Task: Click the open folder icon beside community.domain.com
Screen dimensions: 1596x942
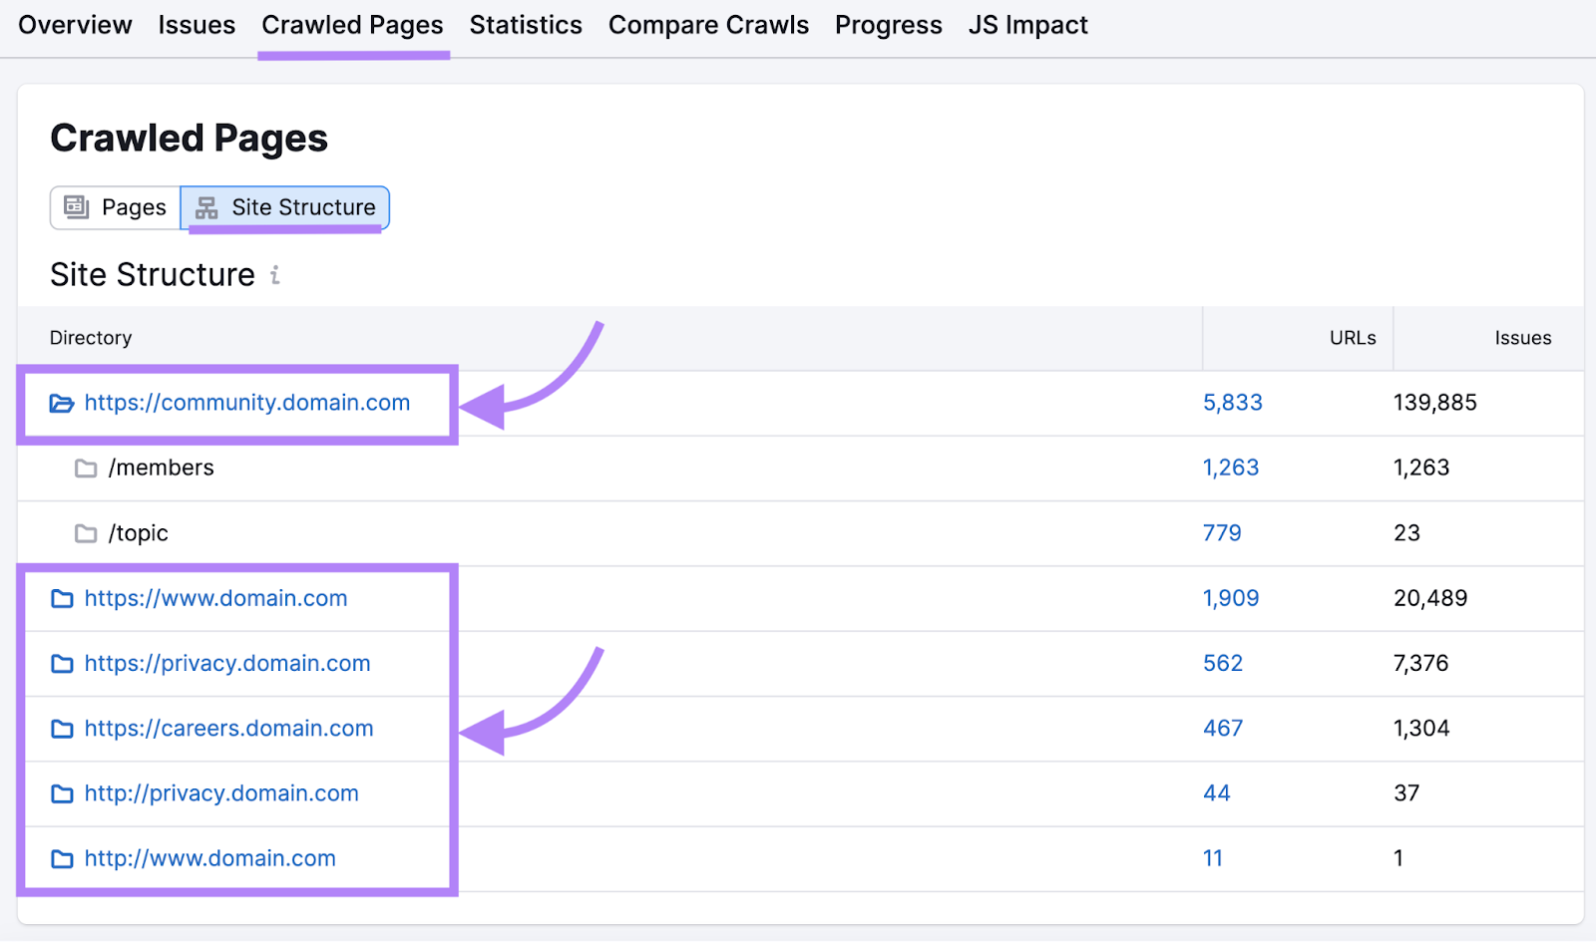Action: click(62, 403)
